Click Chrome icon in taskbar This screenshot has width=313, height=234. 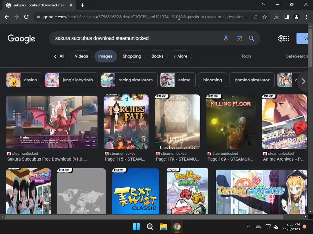pos(177,227)
